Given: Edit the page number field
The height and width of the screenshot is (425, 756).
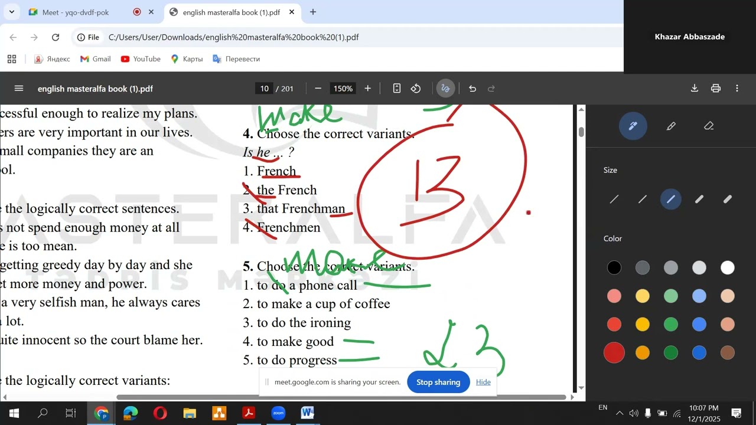Looking at the screenshot, I should (264, 89).
